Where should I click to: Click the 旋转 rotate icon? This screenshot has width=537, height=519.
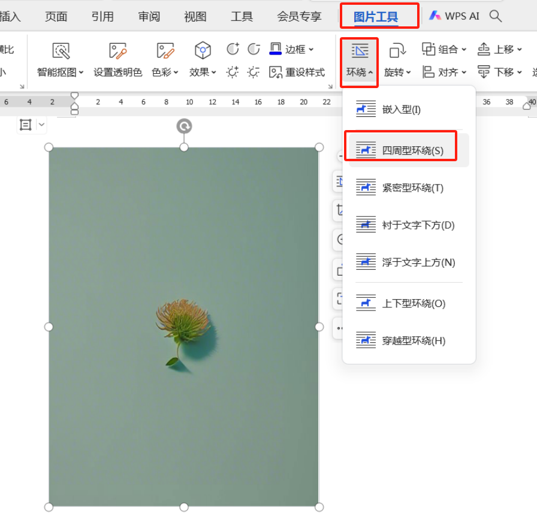point(397,51)
